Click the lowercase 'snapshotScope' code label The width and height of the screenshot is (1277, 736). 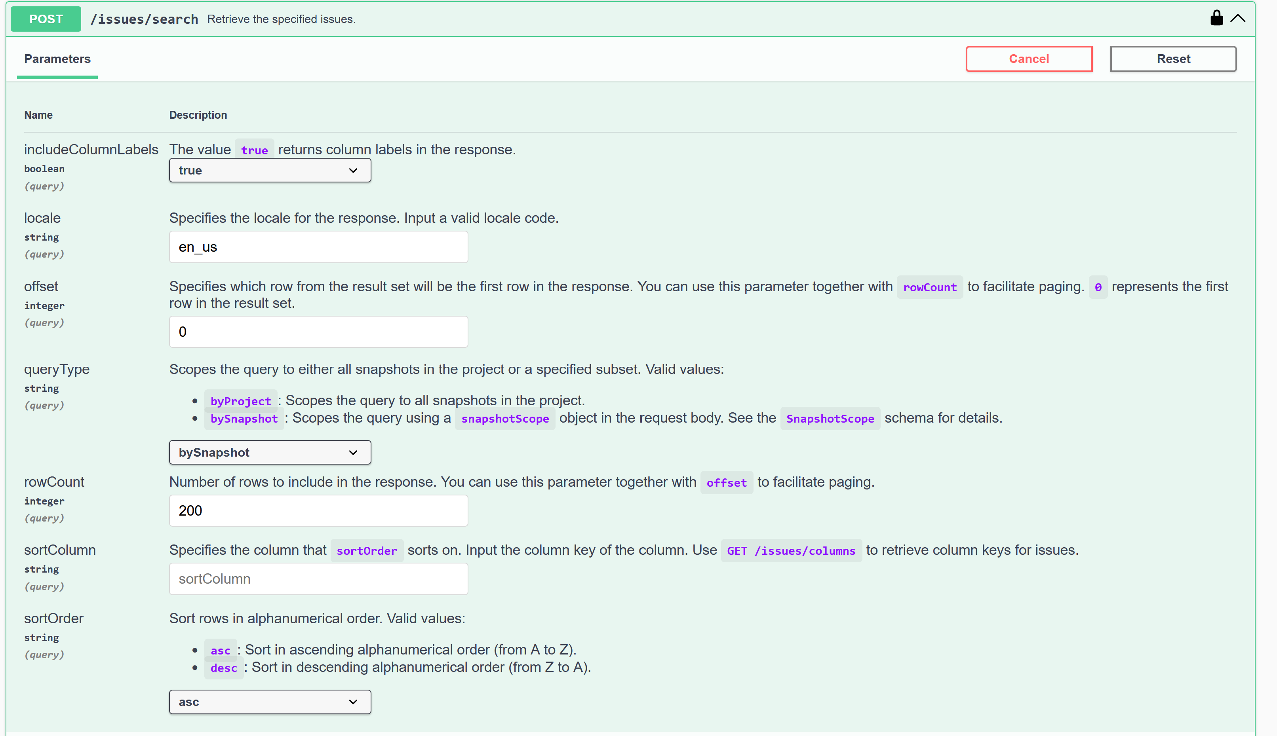(x=505, y=419)
